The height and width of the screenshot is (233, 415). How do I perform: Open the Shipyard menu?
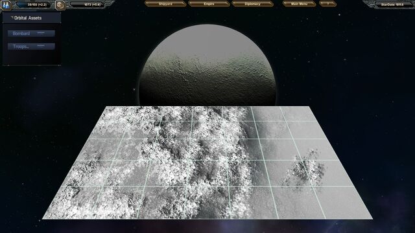[x=165, y=4]
